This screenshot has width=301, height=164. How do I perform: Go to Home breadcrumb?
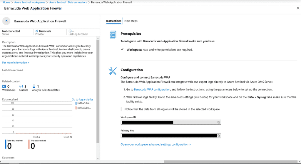point(6,2)
